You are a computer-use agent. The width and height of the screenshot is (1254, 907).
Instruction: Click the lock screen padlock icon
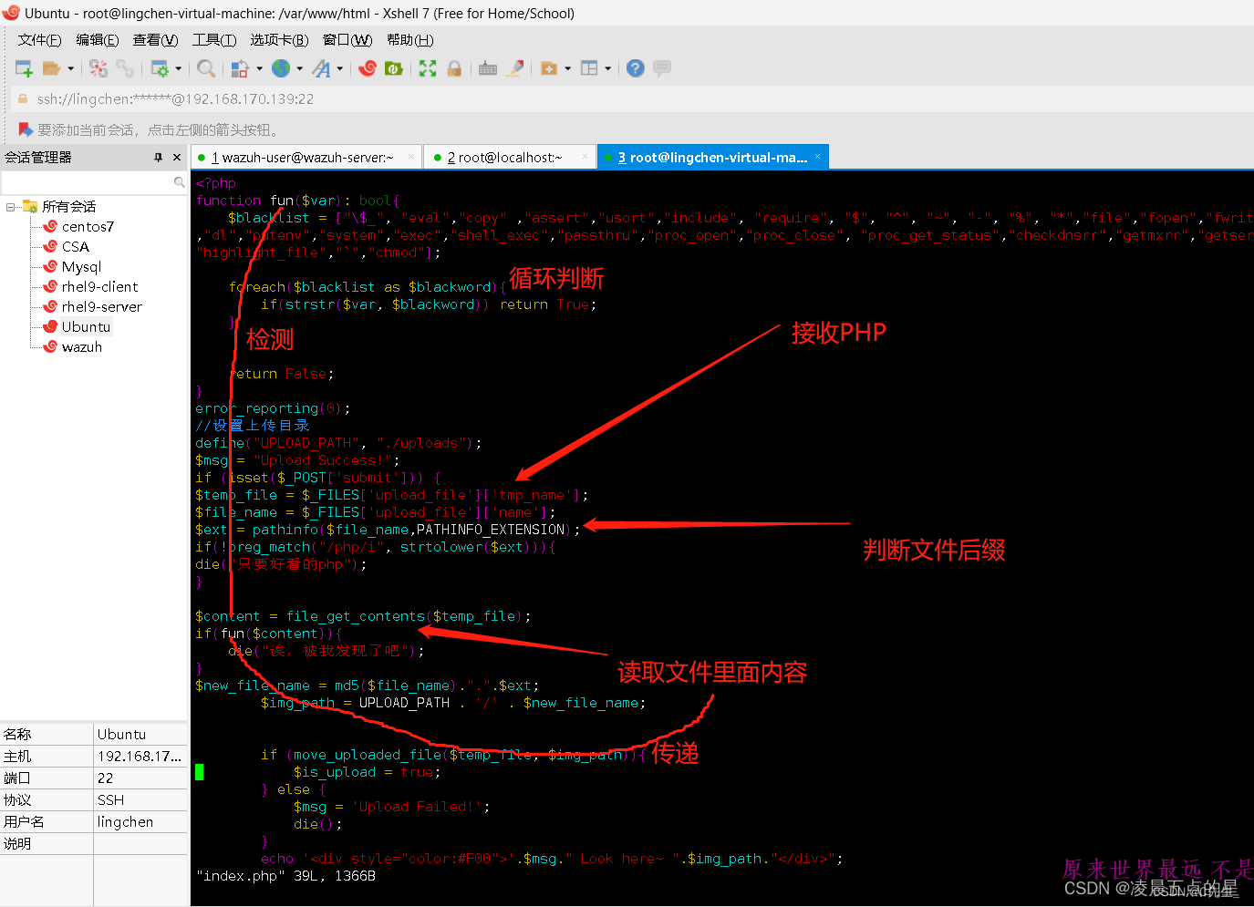454,68
